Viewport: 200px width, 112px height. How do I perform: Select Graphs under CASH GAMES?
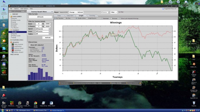14,26
